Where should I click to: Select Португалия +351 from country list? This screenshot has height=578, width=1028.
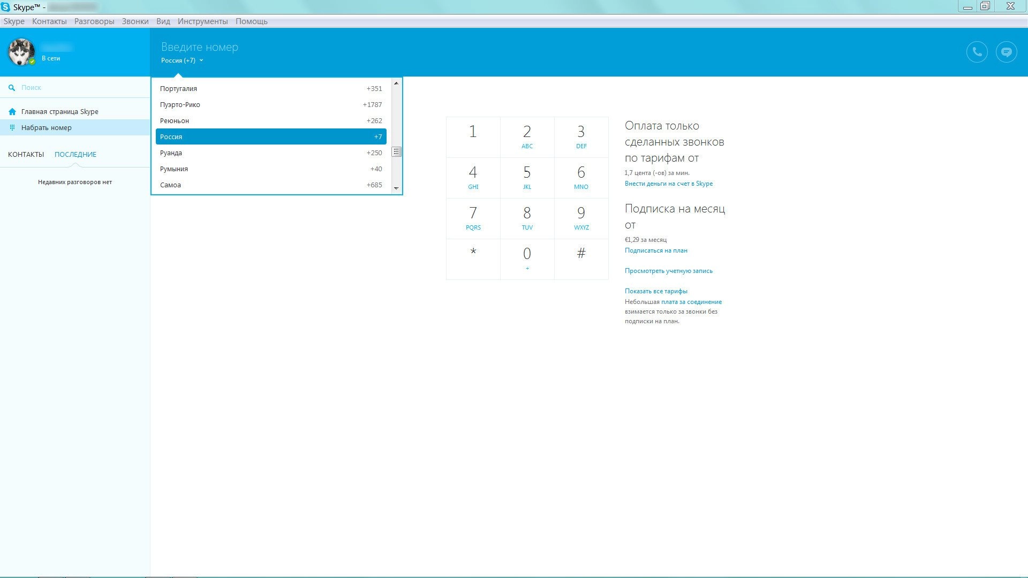coord(271,88)
